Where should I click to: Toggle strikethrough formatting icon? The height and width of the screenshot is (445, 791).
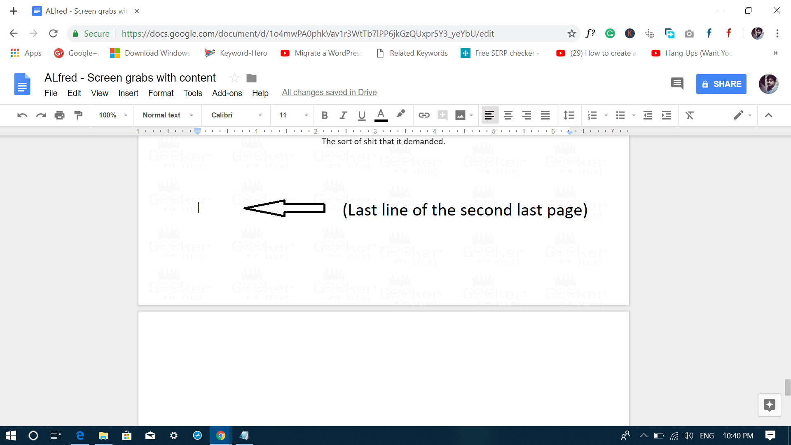click(688, 115)
